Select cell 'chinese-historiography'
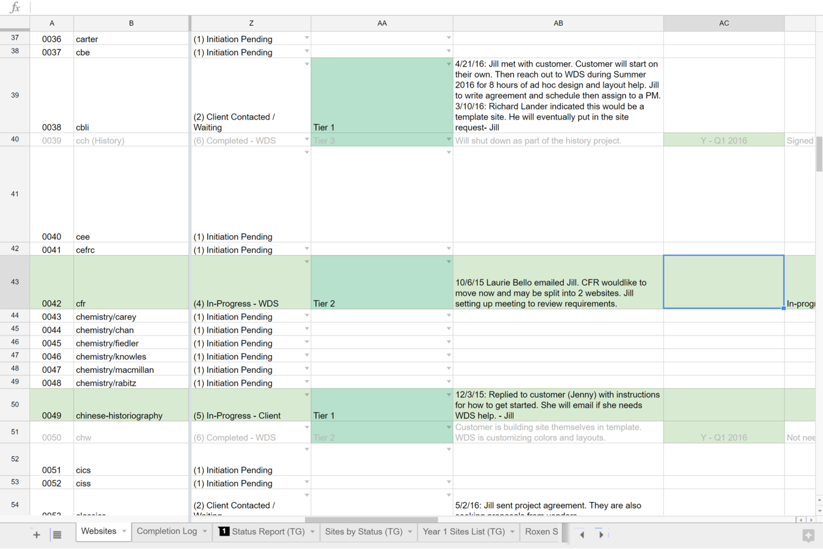Viewport: 823px width, 549px height. 131,405
